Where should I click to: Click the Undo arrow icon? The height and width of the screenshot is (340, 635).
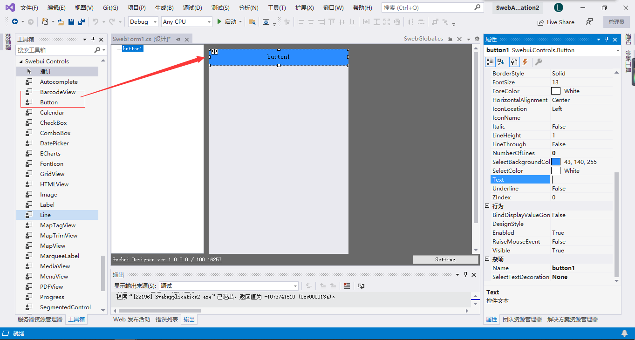96,22
